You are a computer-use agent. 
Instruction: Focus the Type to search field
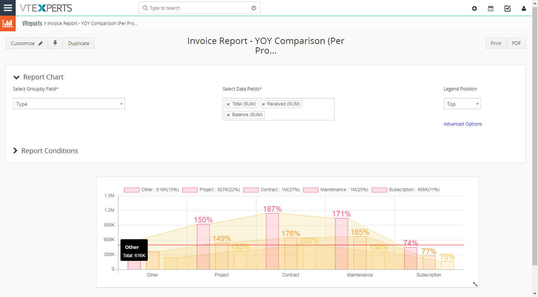pos(199,8)
